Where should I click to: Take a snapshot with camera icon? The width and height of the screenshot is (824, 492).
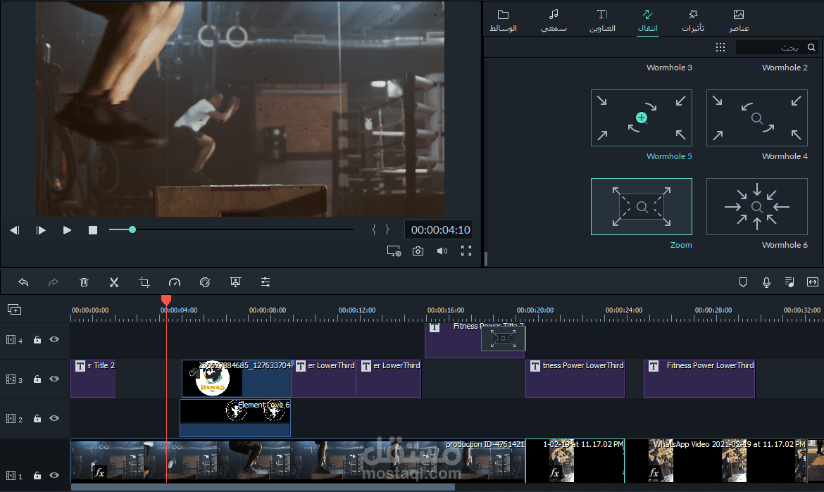[418, 251]
